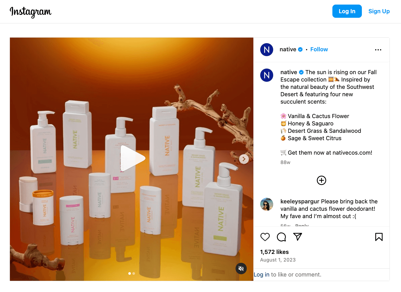Open comments via the speech bubble icon
Image resolution: width=401 pixels, height=292 pixels.
pos(281,237)
